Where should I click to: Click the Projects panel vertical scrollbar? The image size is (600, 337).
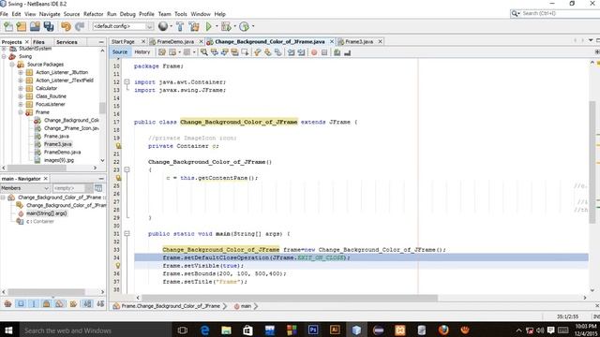point(102,108)
